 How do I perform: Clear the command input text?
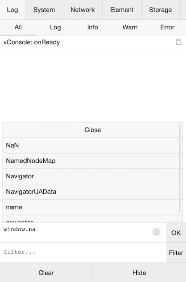click(156, 232)
